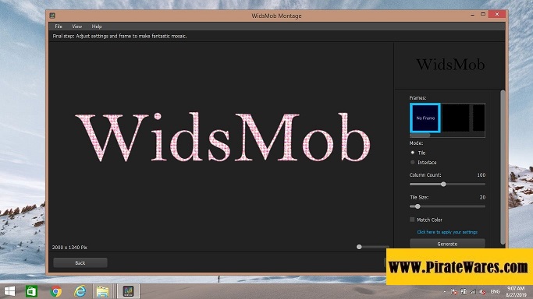Screen dimensions: 533x299
Task: Choose the second frame thumbnail
Action: pos(456,118)
